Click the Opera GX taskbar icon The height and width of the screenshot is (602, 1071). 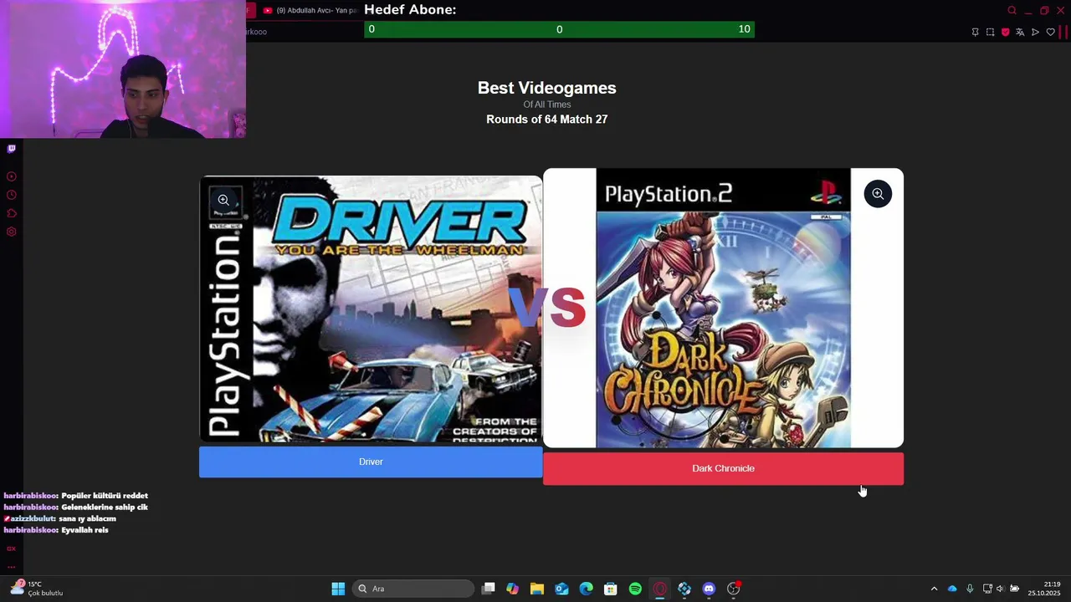tap(660, 589)
